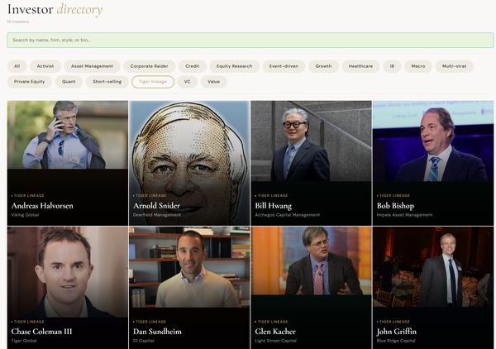Select the Value filter chip
Viewport: 496px width, 349px height.
point(213,82)
